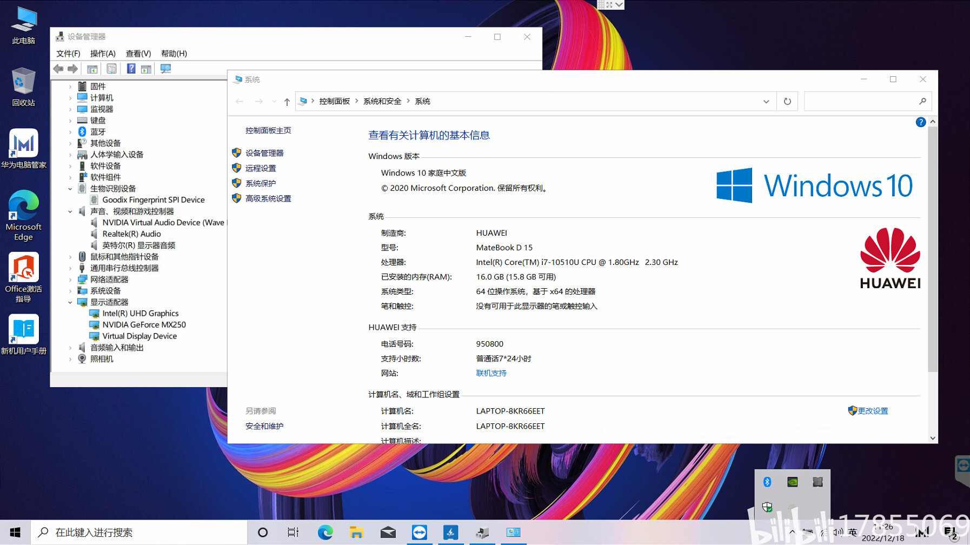The height and width of the screenshot is (545, 970).
Task: Click the NVIDIA icon in tray overflow
Action: (x=792, y=482)
